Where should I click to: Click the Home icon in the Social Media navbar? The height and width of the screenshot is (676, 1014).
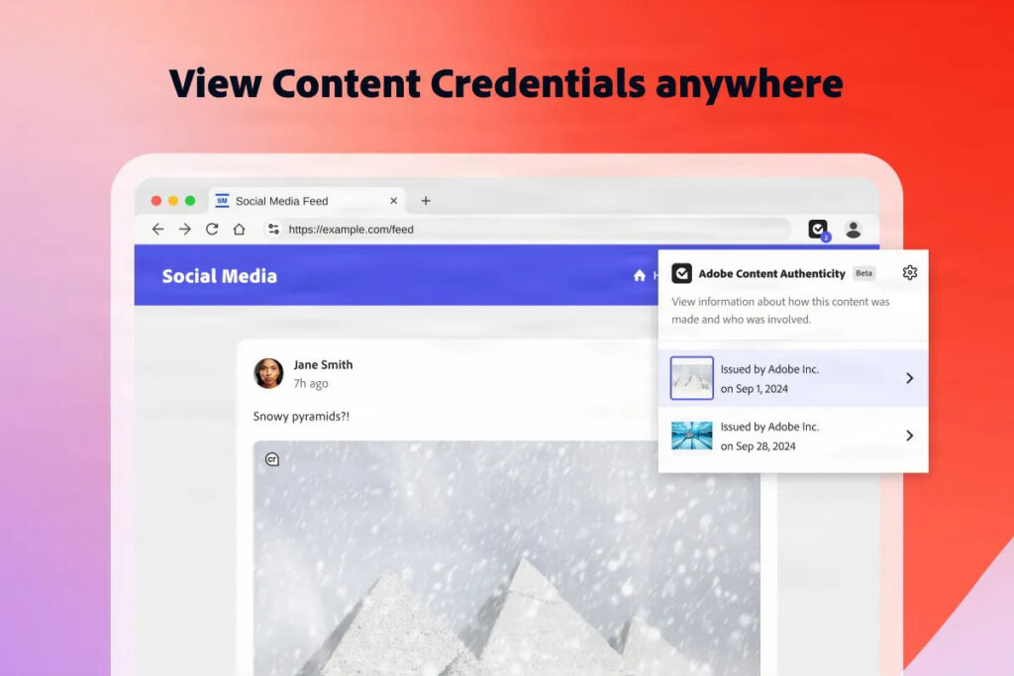click(639, 276)
